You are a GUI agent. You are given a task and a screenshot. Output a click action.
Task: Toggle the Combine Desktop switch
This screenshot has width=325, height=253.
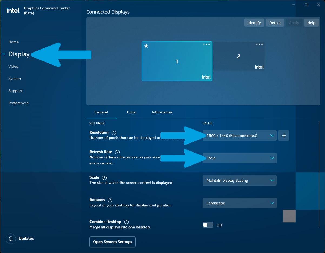tap(208, 225)
